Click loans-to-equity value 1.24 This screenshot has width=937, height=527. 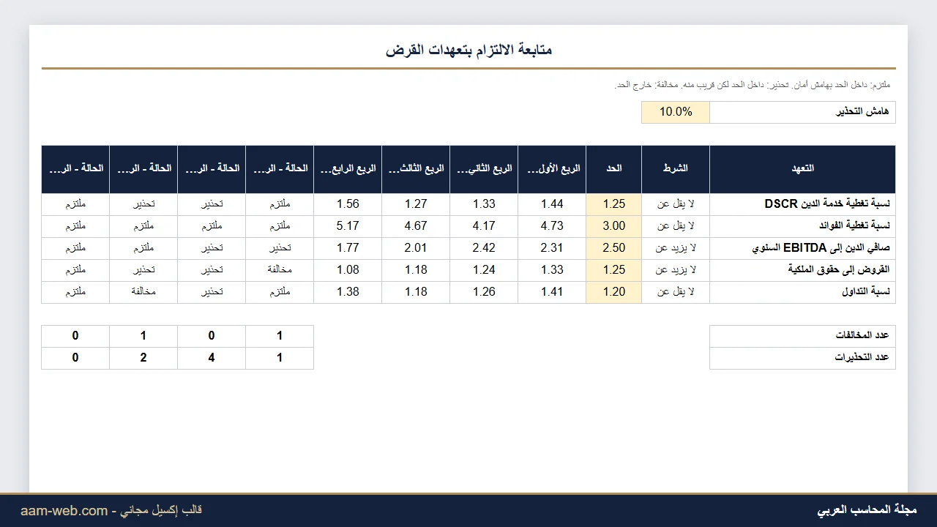tap(484, 270)
